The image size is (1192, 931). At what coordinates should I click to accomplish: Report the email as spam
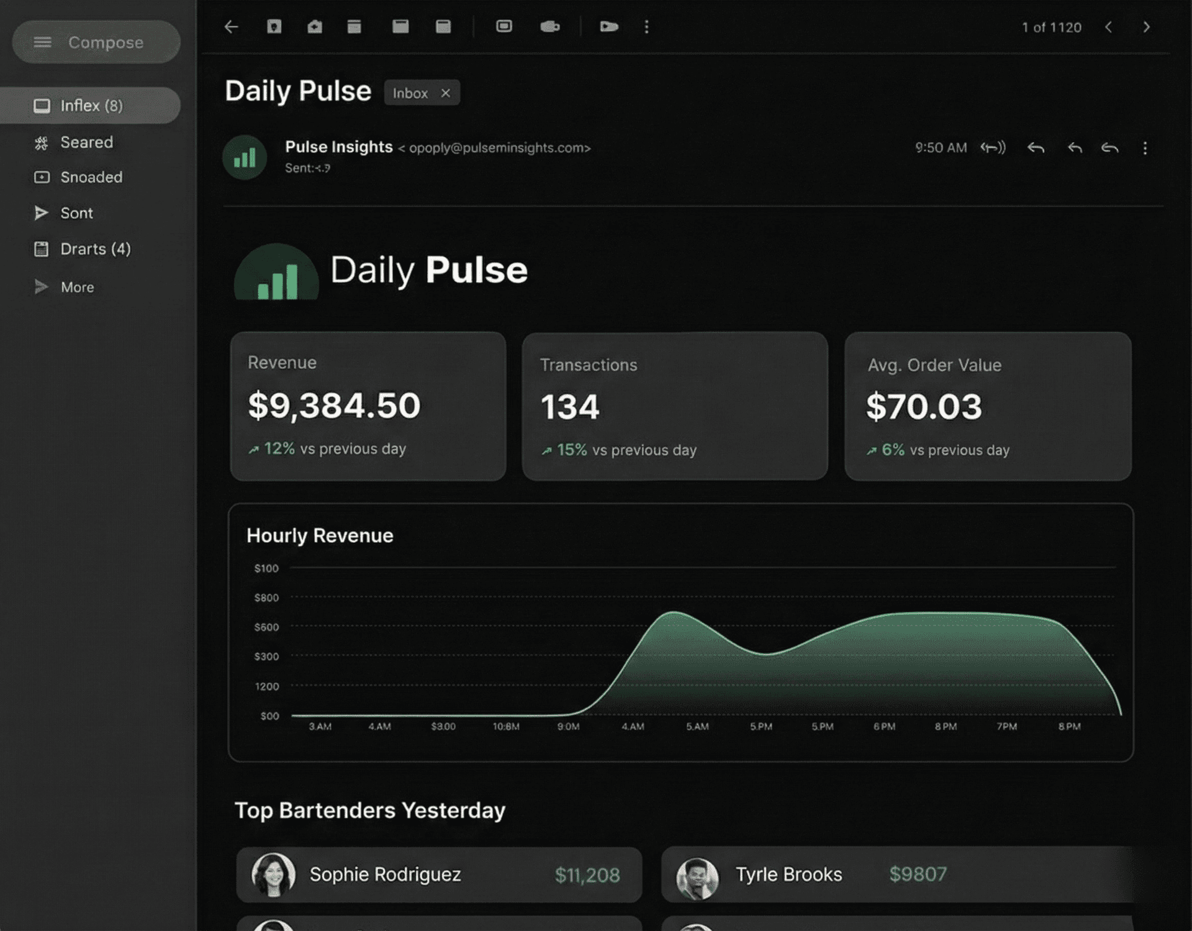pyautogui.click(x=314, y=27)
